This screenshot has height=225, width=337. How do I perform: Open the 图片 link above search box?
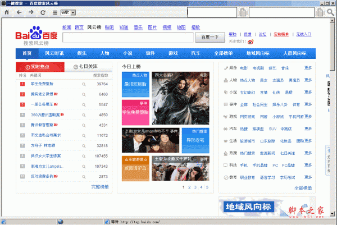(153, 27)
